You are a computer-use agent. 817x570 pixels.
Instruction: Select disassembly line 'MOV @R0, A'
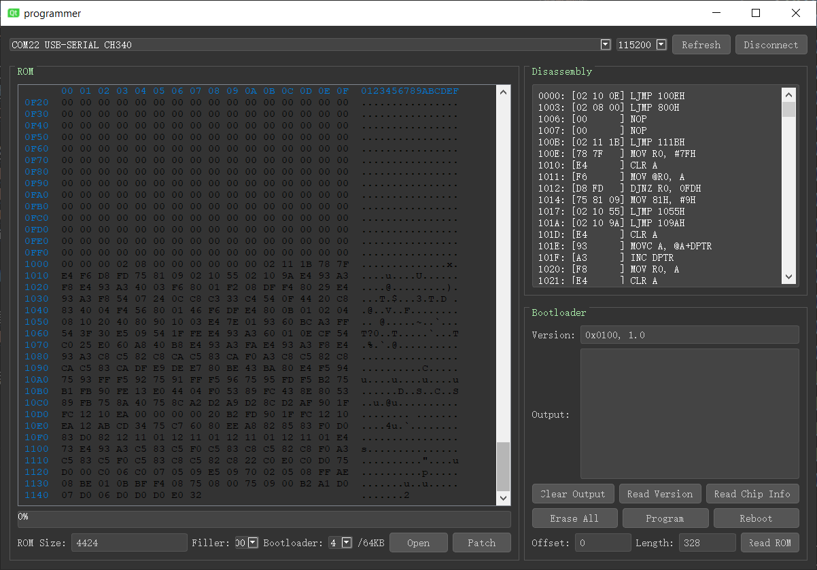(611, 177)
